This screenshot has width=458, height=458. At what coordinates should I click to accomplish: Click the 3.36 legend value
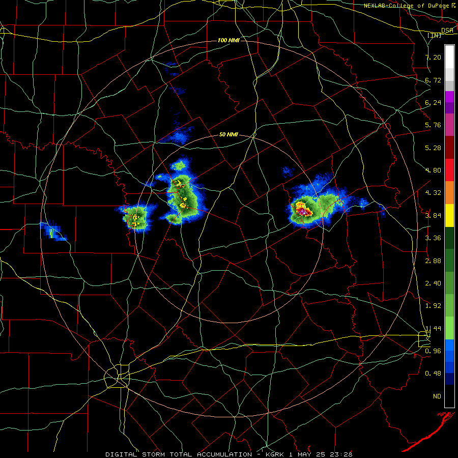click(433, 238)
